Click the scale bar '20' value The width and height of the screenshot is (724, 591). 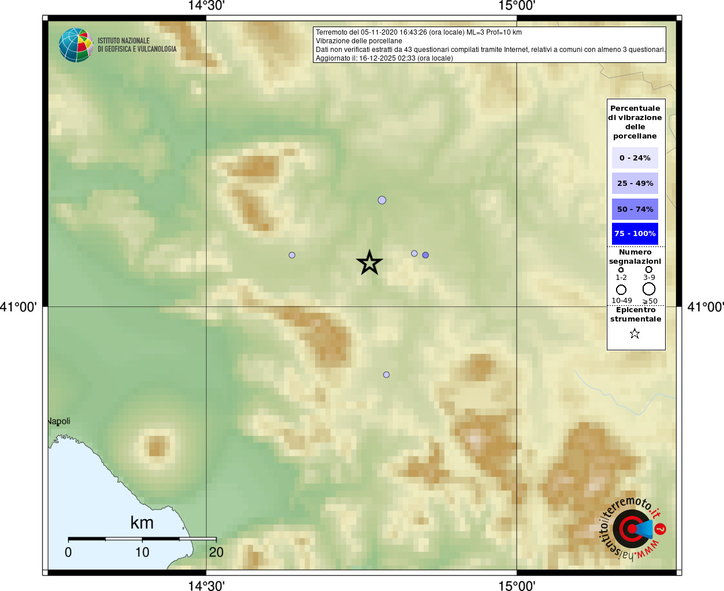click(216, 552)
